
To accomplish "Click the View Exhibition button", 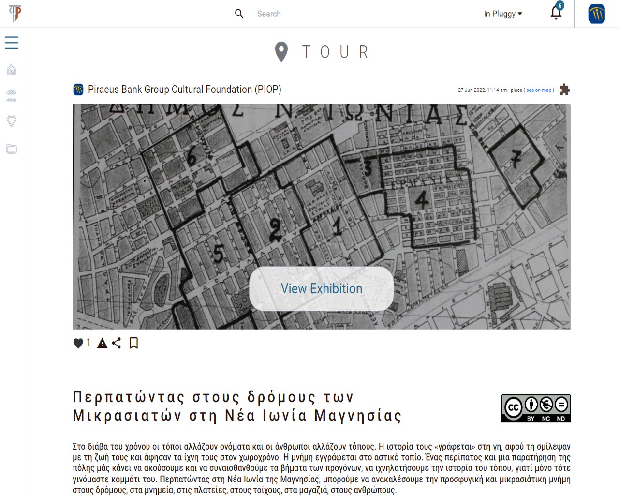I will pyautogui.click(x=322, y=288).
